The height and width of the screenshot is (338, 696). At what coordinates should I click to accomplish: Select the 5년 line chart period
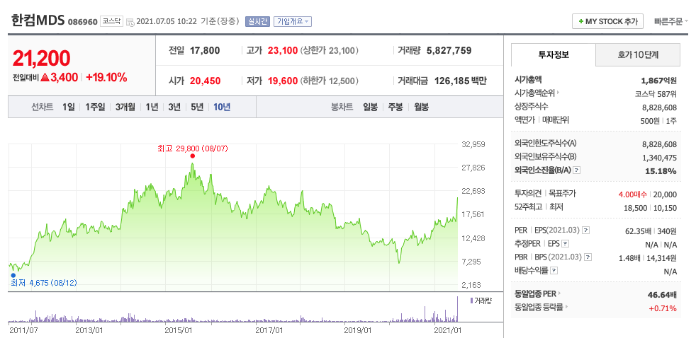[x=196, y=107]
